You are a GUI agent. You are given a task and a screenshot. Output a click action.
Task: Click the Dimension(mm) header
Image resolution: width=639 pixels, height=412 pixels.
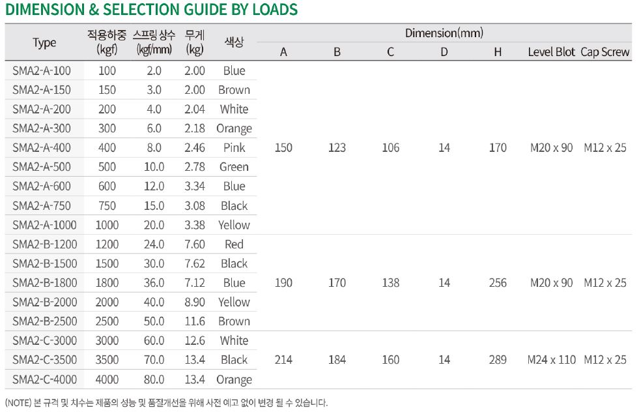(x=444, y=33)
